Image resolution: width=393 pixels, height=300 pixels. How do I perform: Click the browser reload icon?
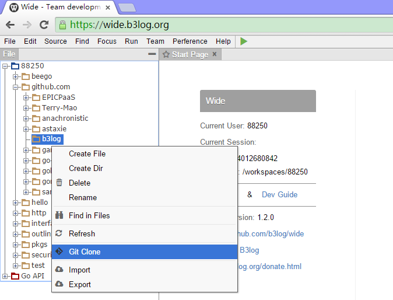tap(44, 25)
